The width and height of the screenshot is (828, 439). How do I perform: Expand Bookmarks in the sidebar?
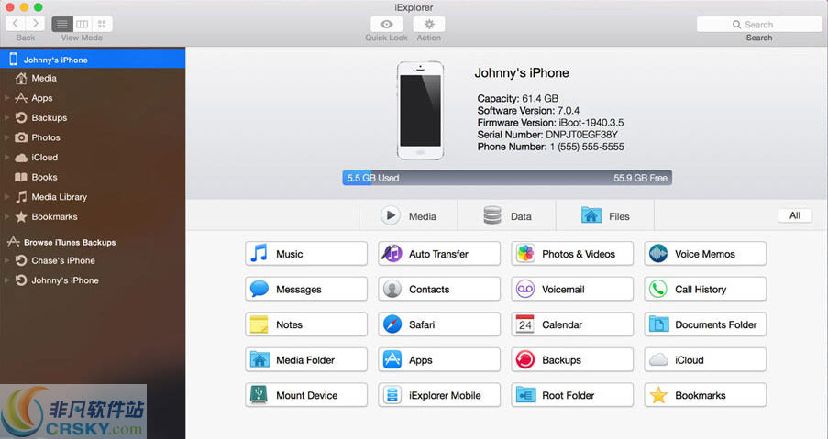6,217
